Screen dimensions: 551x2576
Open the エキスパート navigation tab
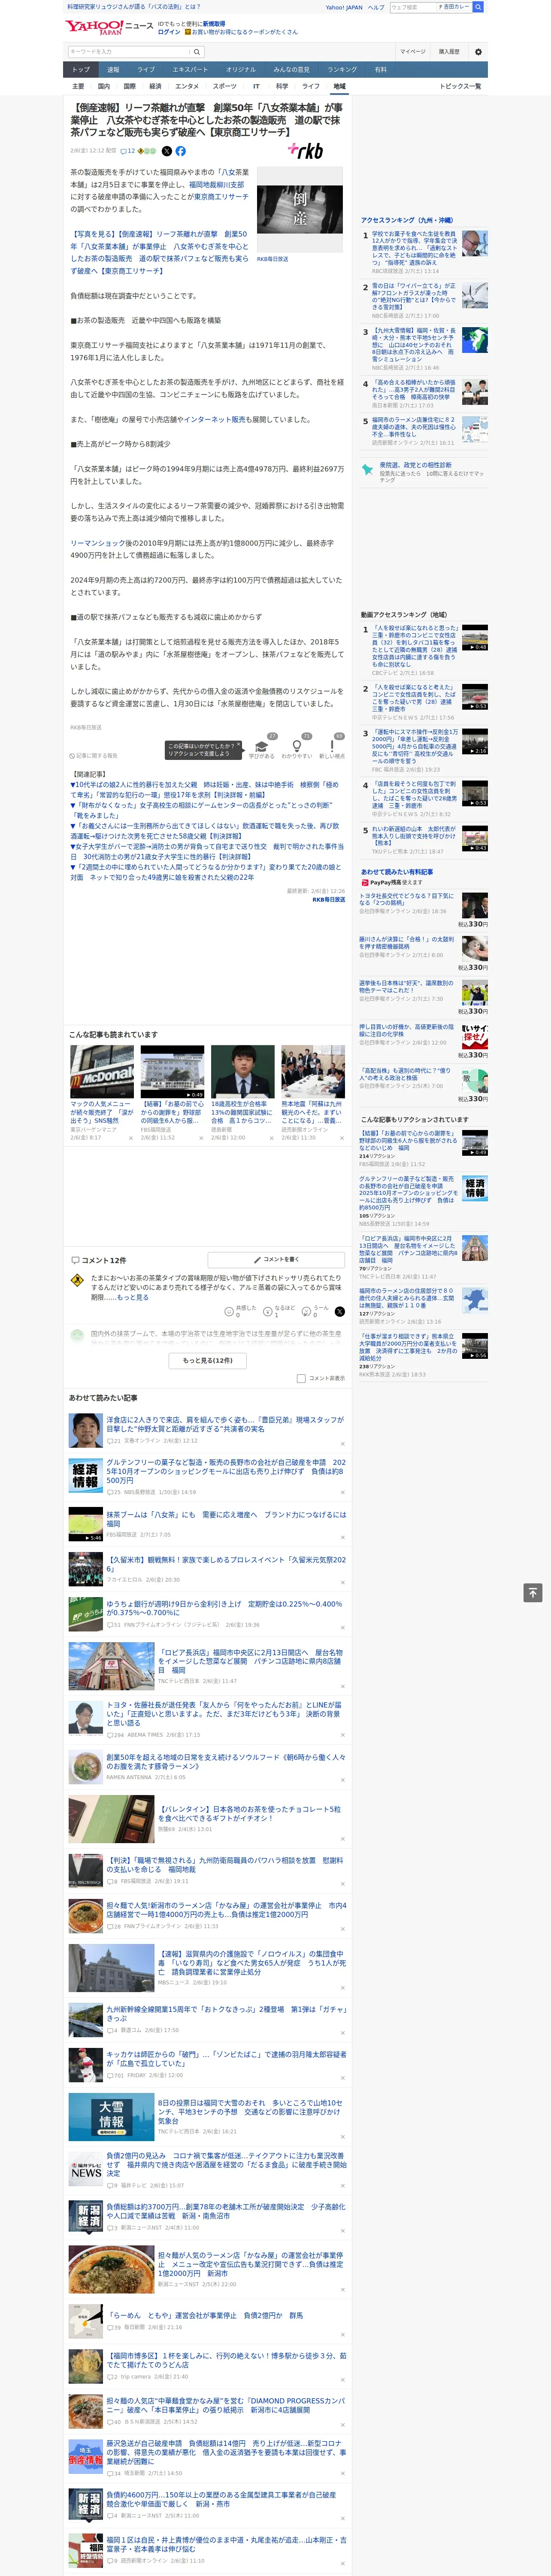pyautogui.click(x=190, y=70)
